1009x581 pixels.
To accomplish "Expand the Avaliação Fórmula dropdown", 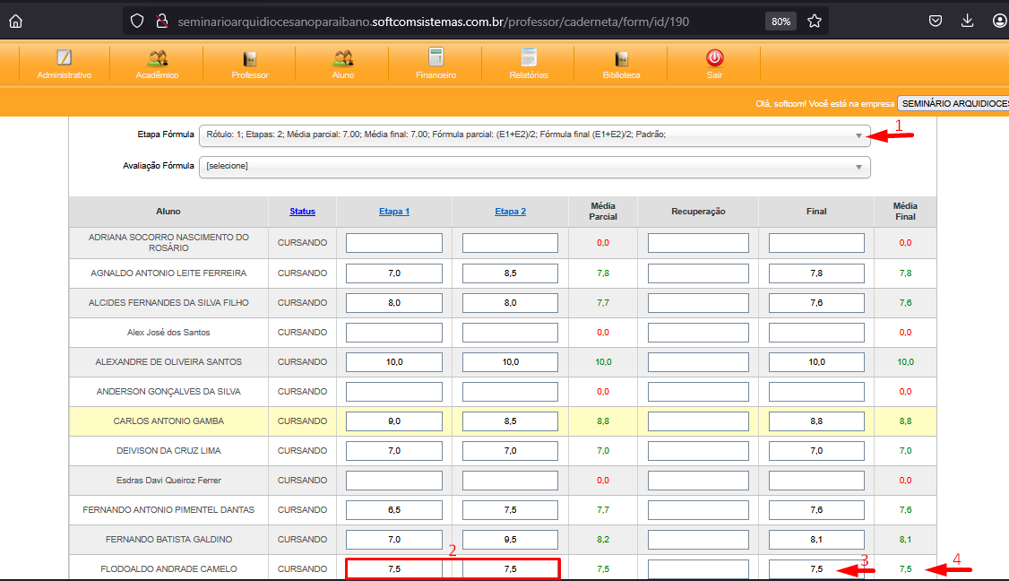I will click(534, 166).
